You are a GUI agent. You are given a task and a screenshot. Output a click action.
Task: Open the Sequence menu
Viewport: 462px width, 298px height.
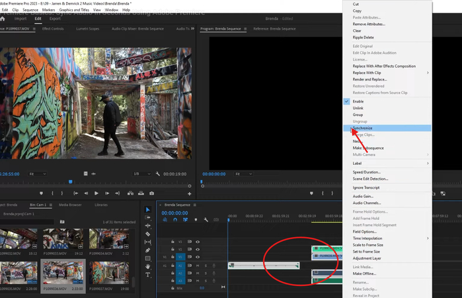tap(30, 10)
